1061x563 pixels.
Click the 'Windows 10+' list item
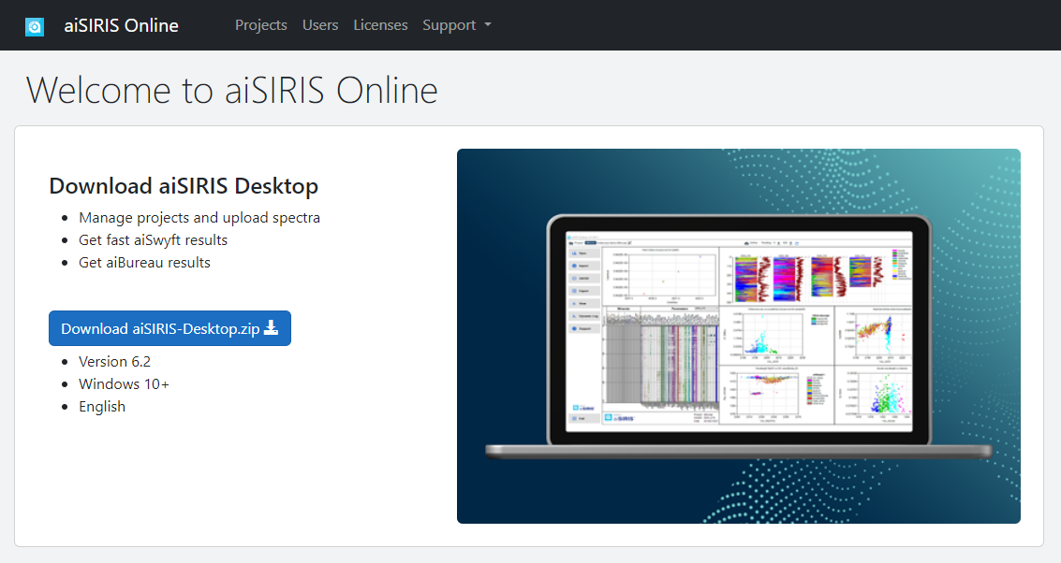[124, 383]
